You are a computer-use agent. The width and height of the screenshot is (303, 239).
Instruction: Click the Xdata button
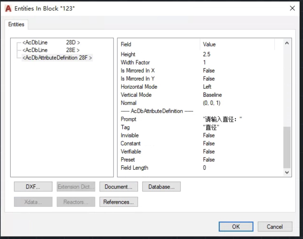(33, 202)
